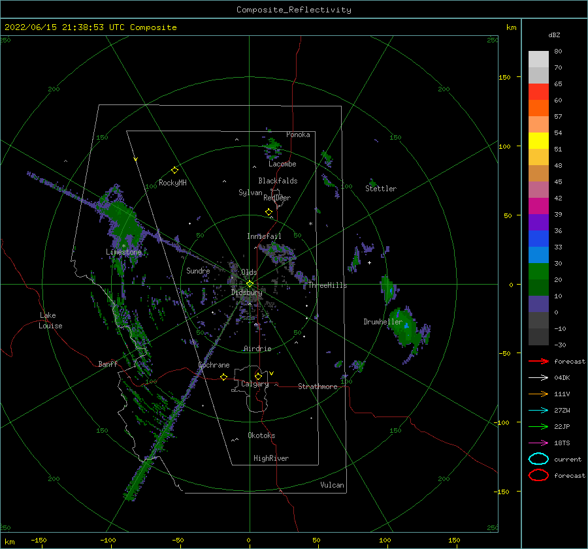Viewport: 588px width, 549px height.
Task: Click the yellow diamond marker below Cochrane
Action: (x=223, y=377)
